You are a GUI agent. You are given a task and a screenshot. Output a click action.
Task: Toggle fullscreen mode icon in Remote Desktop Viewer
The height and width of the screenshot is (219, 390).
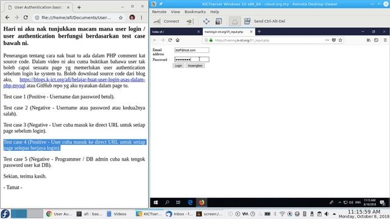click(x=206, y=21)
